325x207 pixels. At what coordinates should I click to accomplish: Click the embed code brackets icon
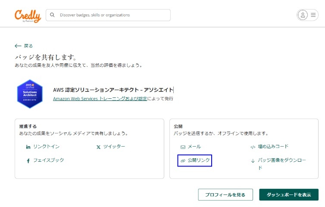point(253,147)
